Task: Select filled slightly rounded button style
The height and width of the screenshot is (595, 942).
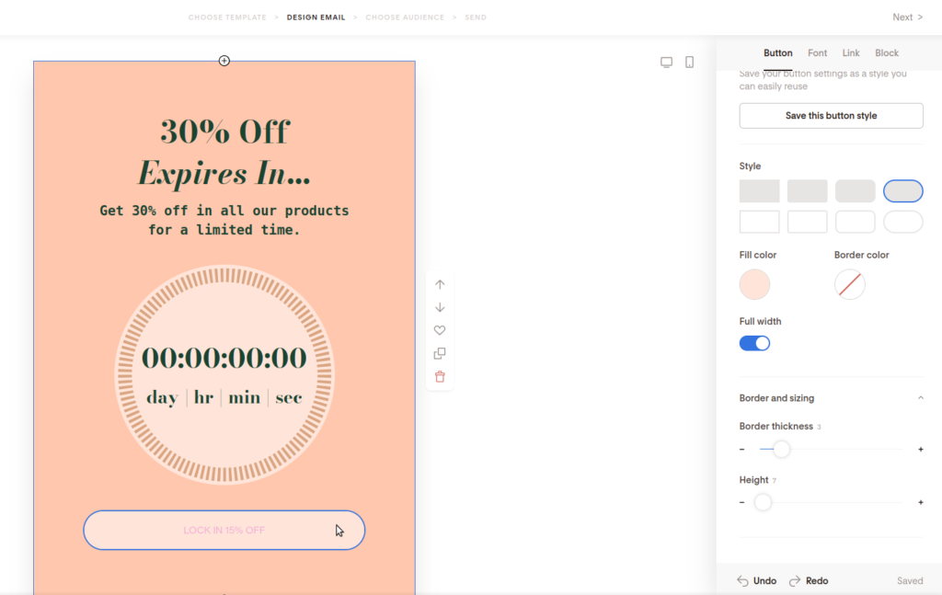Action: [808, 191]
